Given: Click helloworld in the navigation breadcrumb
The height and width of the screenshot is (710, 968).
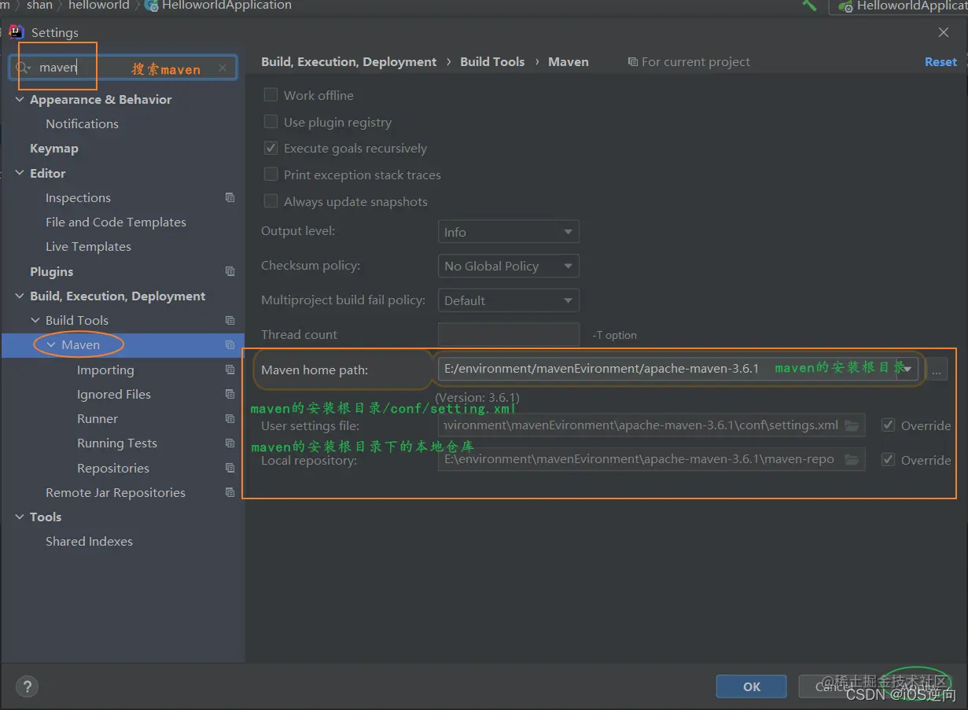Looking at the screenshot, I should coord(98,6).
